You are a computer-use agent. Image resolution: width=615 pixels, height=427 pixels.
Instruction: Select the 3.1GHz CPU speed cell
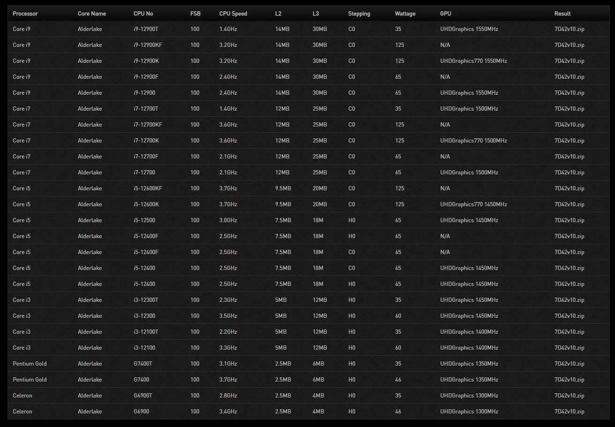[x=228, y=364]
